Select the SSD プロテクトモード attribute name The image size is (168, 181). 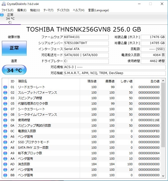(33, 142)
